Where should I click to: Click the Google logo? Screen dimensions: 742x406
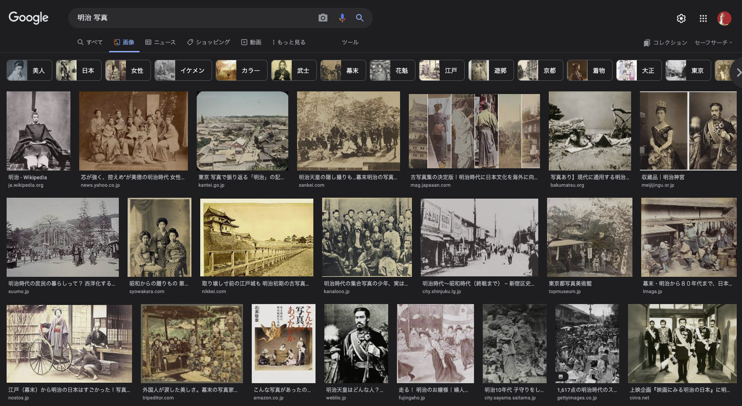(x=29, y=18)
